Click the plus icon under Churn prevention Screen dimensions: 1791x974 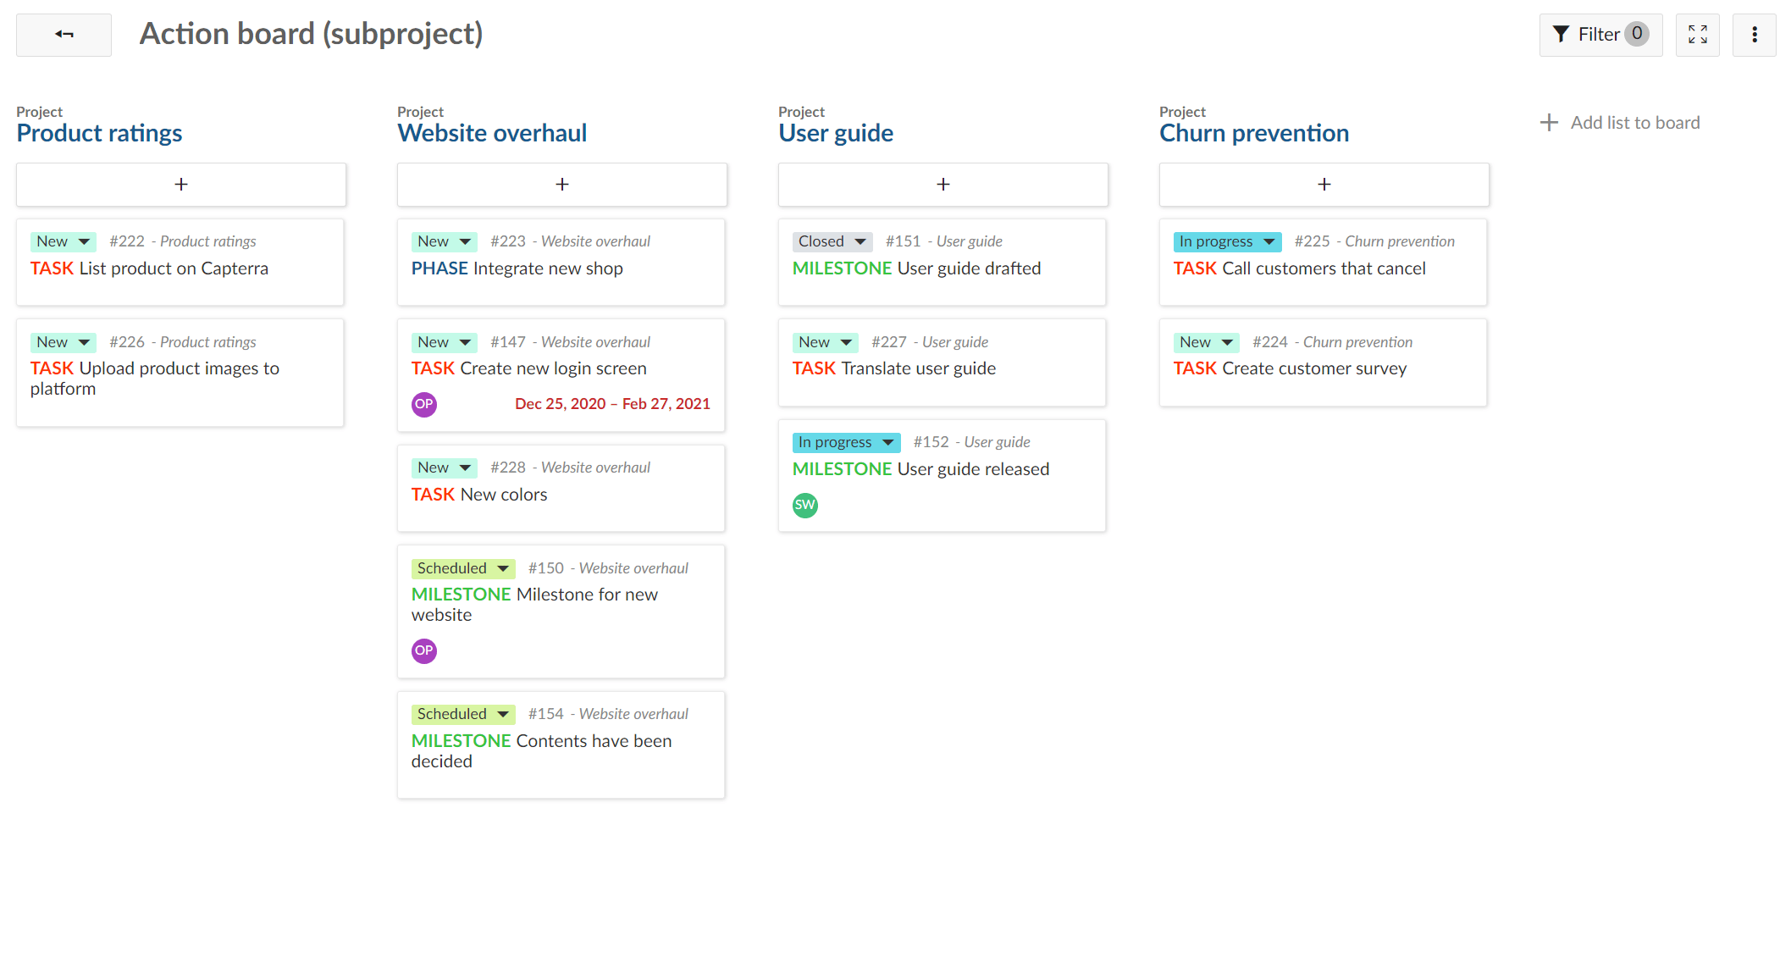point(1324,184)
